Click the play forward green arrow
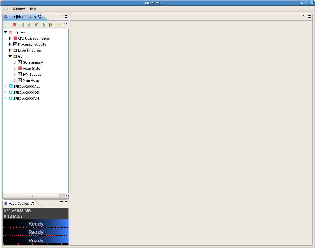This screenshot has height=248, width=315. point(44,25)
